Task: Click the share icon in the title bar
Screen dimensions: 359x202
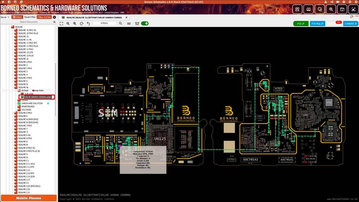Action: (x=332, y=2)
